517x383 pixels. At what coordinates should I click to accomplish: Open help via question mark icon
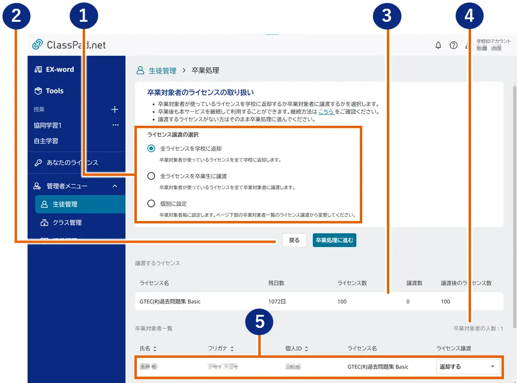453,45
